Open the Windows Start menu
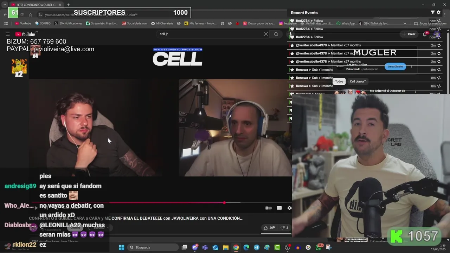 121,247
